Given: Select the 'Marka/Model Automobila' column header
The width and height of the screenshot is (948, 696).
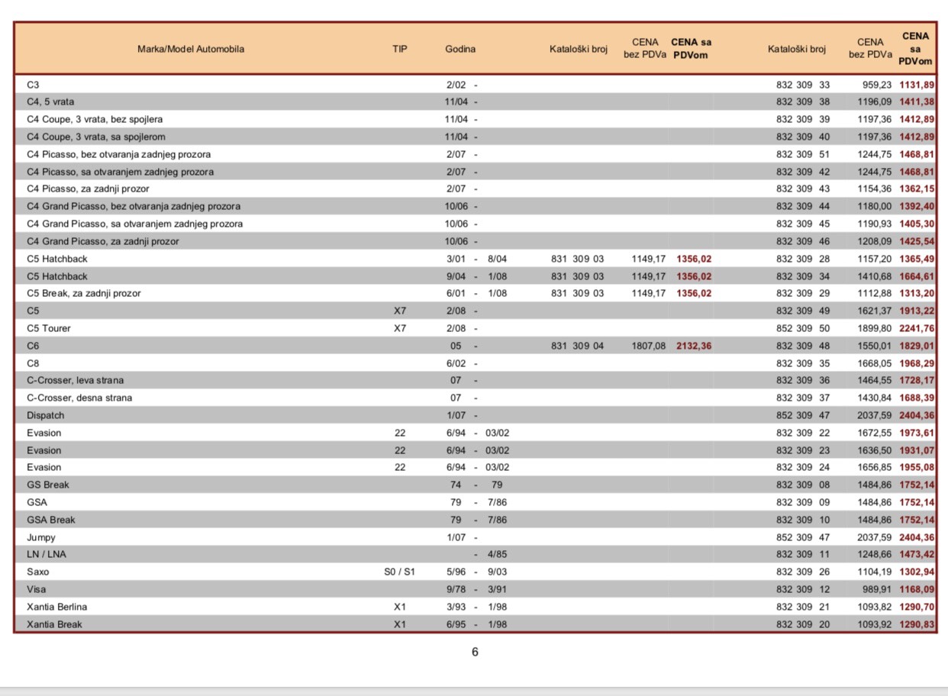Looking at the screenshot, I should [x=191, y=49].
